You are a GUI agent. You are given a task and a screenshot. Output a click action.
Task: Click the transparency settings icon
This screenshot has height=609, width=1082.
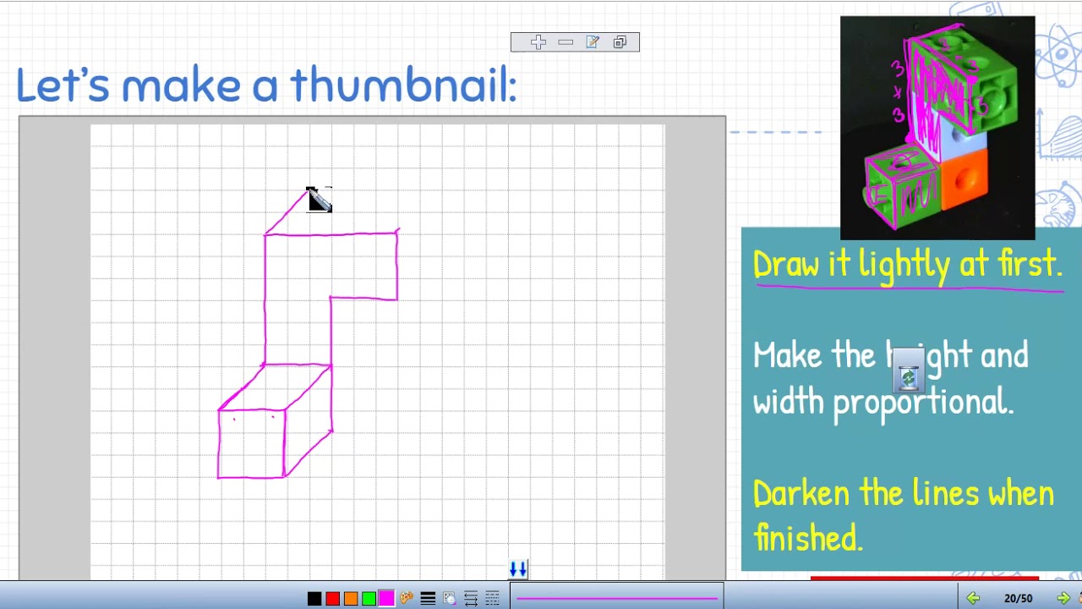[449, 599]
